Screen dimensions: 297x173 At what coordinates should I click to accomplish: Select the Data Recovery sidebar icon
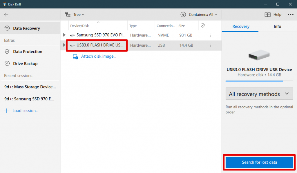8,28
